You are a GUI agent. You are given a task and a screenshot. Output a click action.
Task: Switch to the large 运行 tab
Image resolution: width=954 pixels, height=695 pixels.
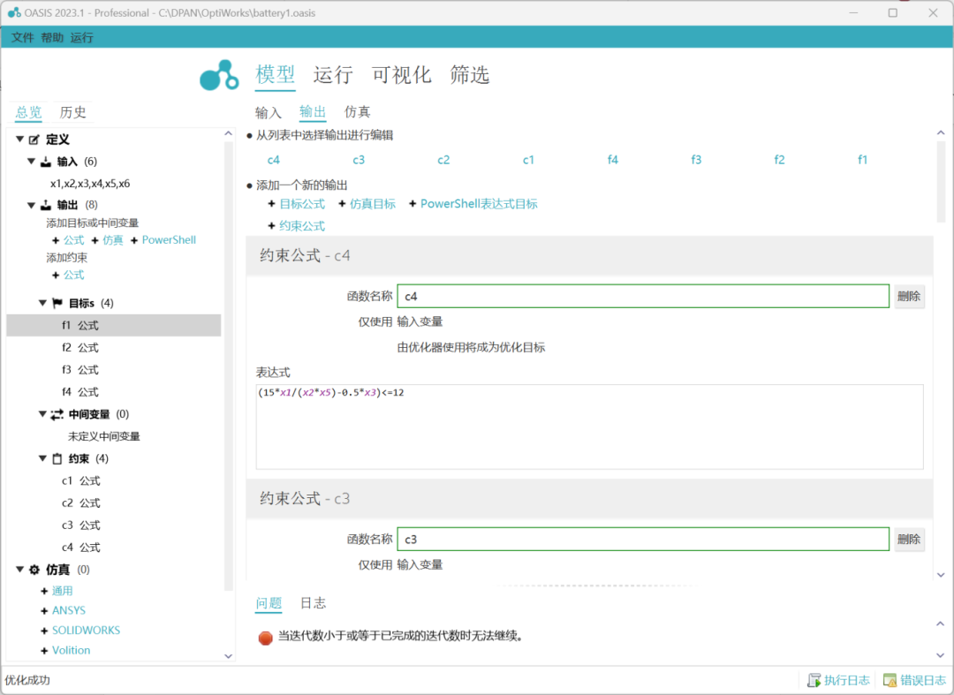[x=333, y=75]
